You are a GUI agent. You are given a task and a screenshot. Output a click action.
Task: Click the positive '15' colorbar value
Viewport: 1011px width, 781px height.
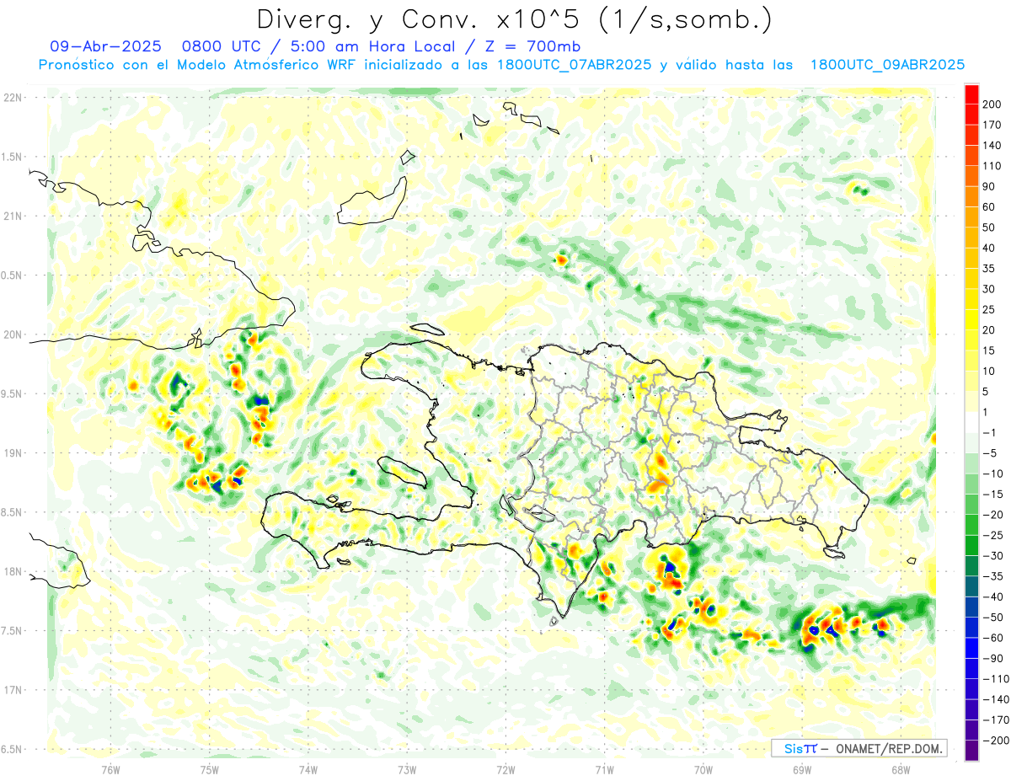pyautogui.click(x=989, y=350)
